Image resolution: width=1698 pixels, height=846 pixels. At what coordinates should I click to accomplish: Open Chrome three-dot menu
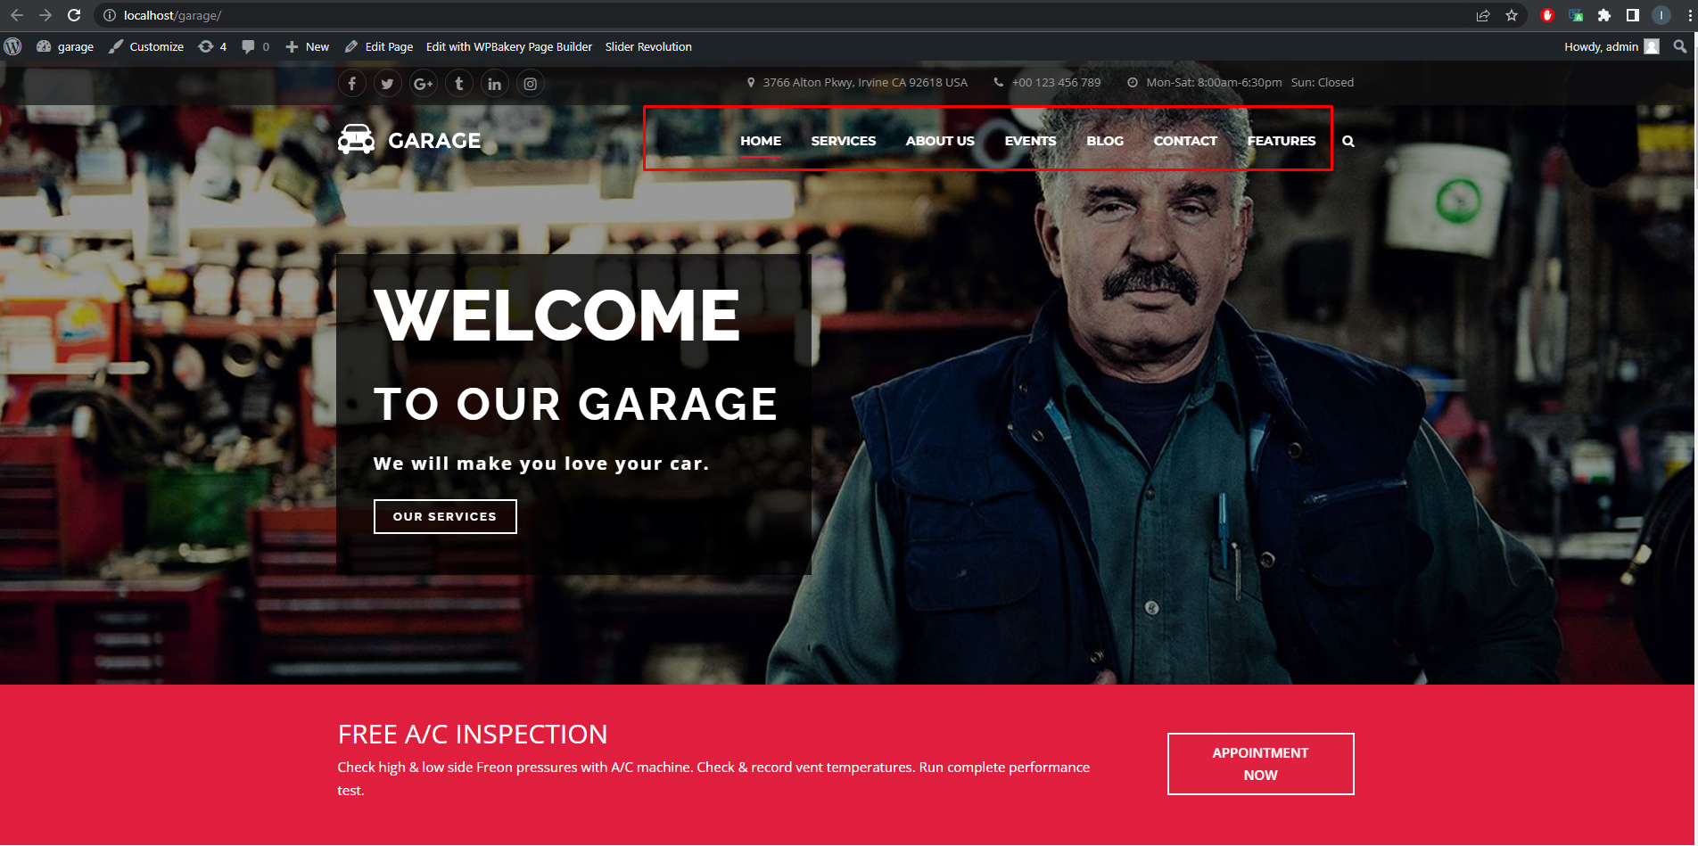[1690, 15]
